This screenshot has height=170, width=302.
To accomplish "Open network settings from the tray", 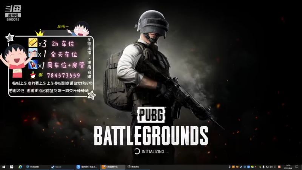I will [267, 167].
